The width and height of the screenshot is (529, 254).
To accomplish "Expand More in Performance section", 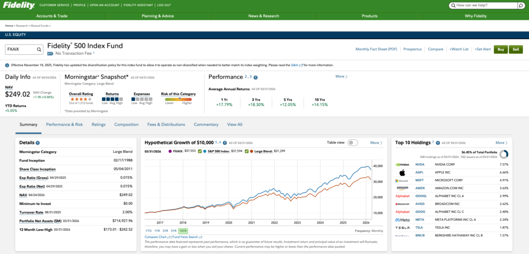I will (341, 76).
